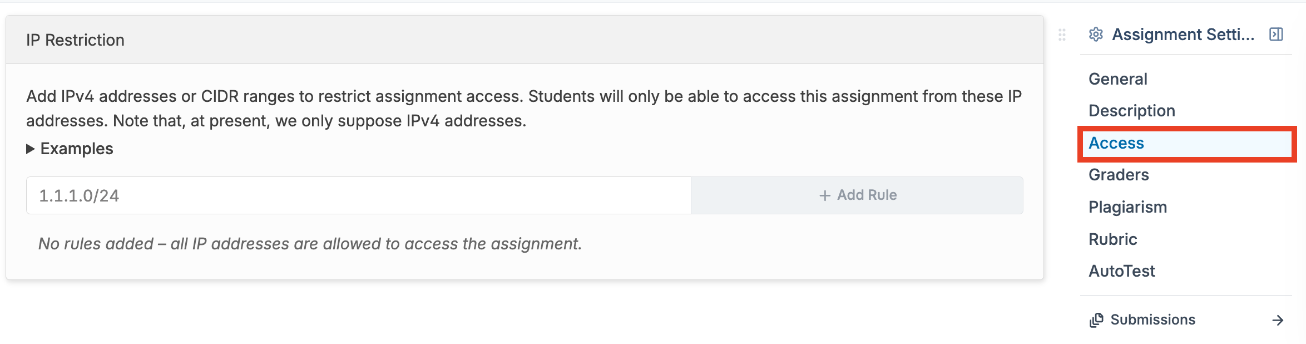Click the six-dot drag handle
Viewport: 1306px width, 344px height.
1062,35
